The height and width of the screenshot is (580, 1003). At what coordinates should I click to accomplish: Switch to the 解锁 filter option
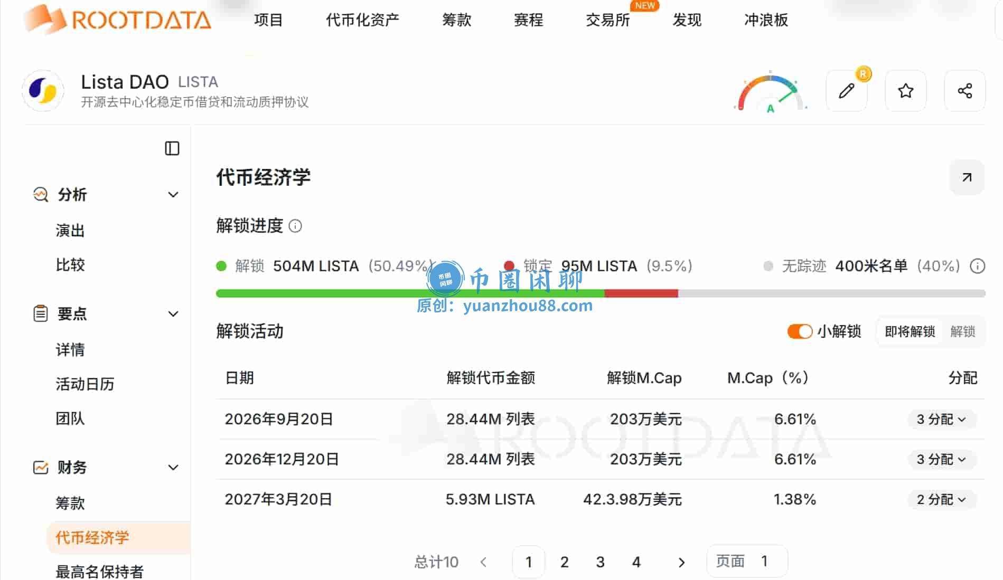[x=962, y=331]
